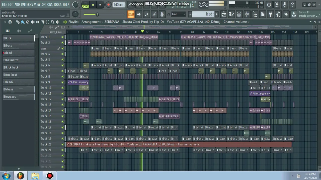Click the red record button

[x=108, y=5]
